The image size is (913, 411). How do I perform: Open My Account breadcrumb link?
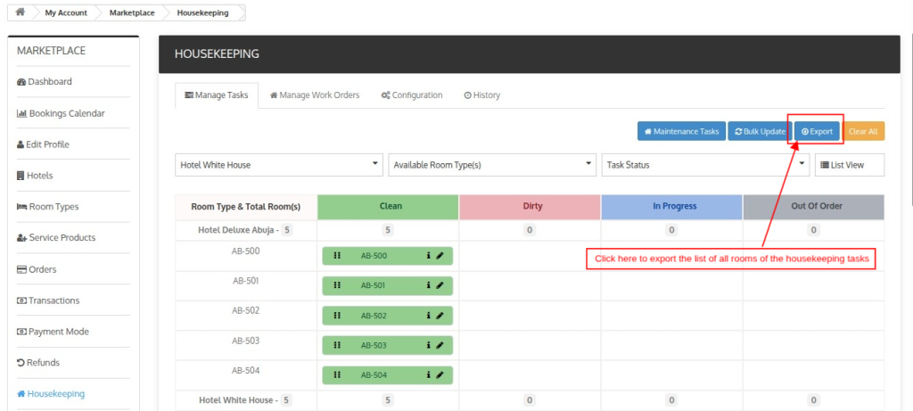66,12
